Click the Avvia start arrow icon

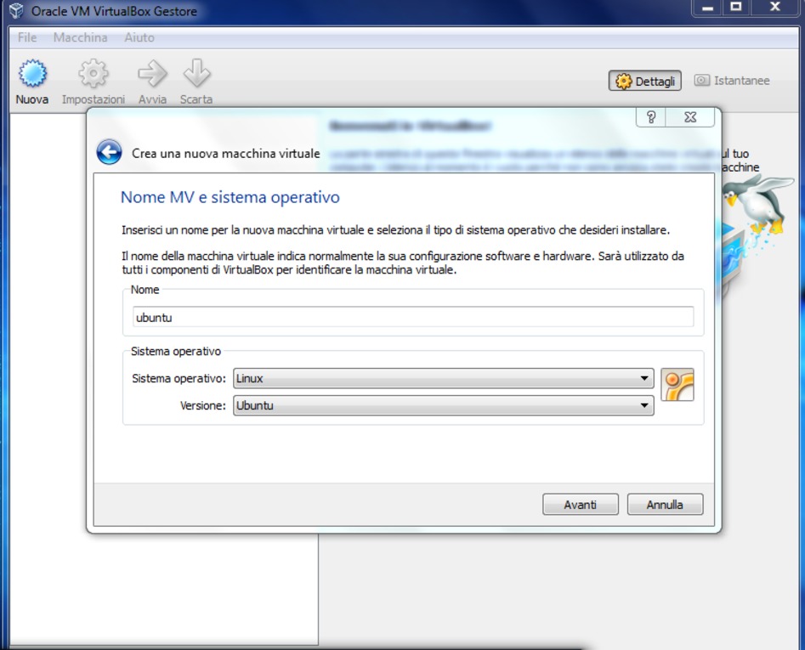[x=152, y=73]
